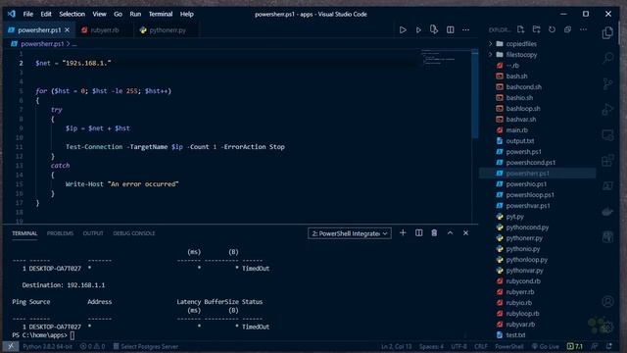The width and height of the screenshot is (627, 353).
Task: Open Explorer views ellipsis menu
Action: click(584, 29)
